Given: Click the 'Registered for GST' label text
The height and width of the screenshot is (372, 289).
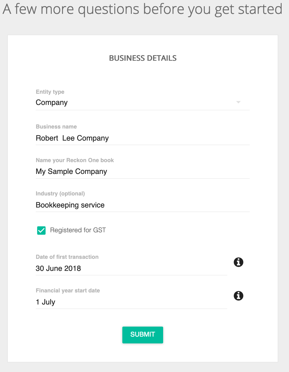Looking at the screenshot, I should coord(78,230).
